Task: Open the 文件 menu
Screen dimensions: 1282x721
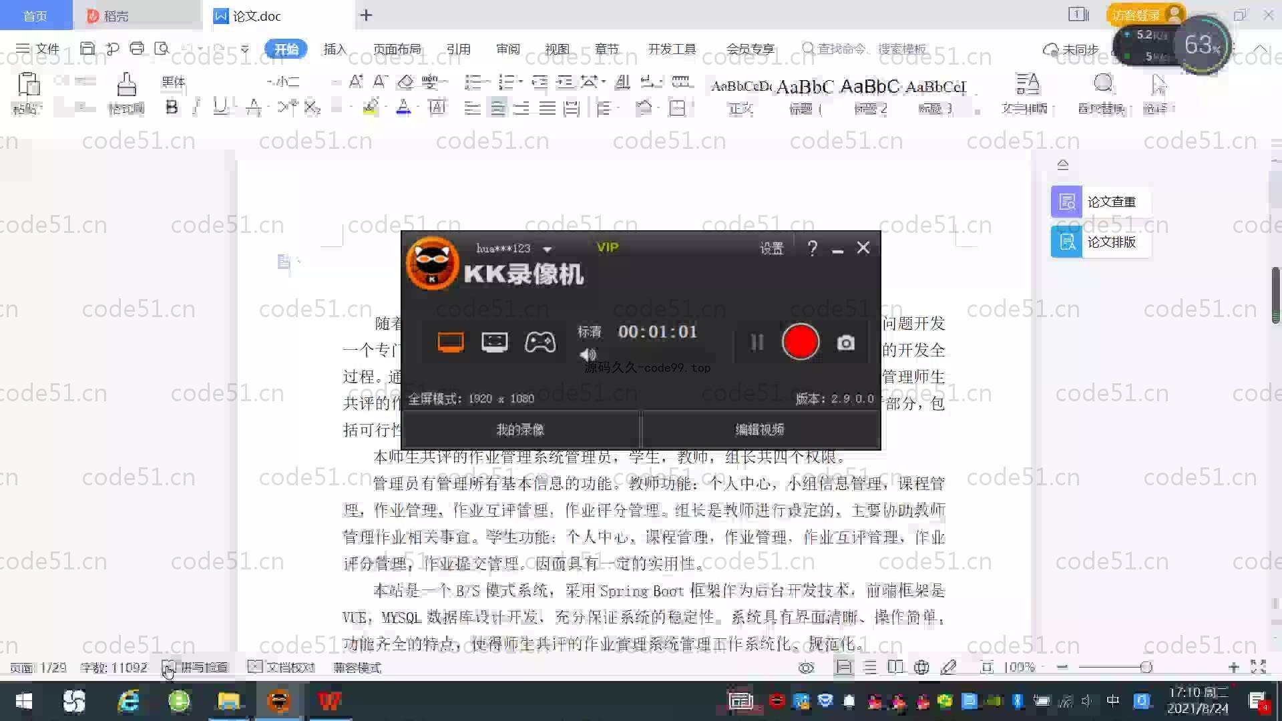Action: tap(38, 49)
